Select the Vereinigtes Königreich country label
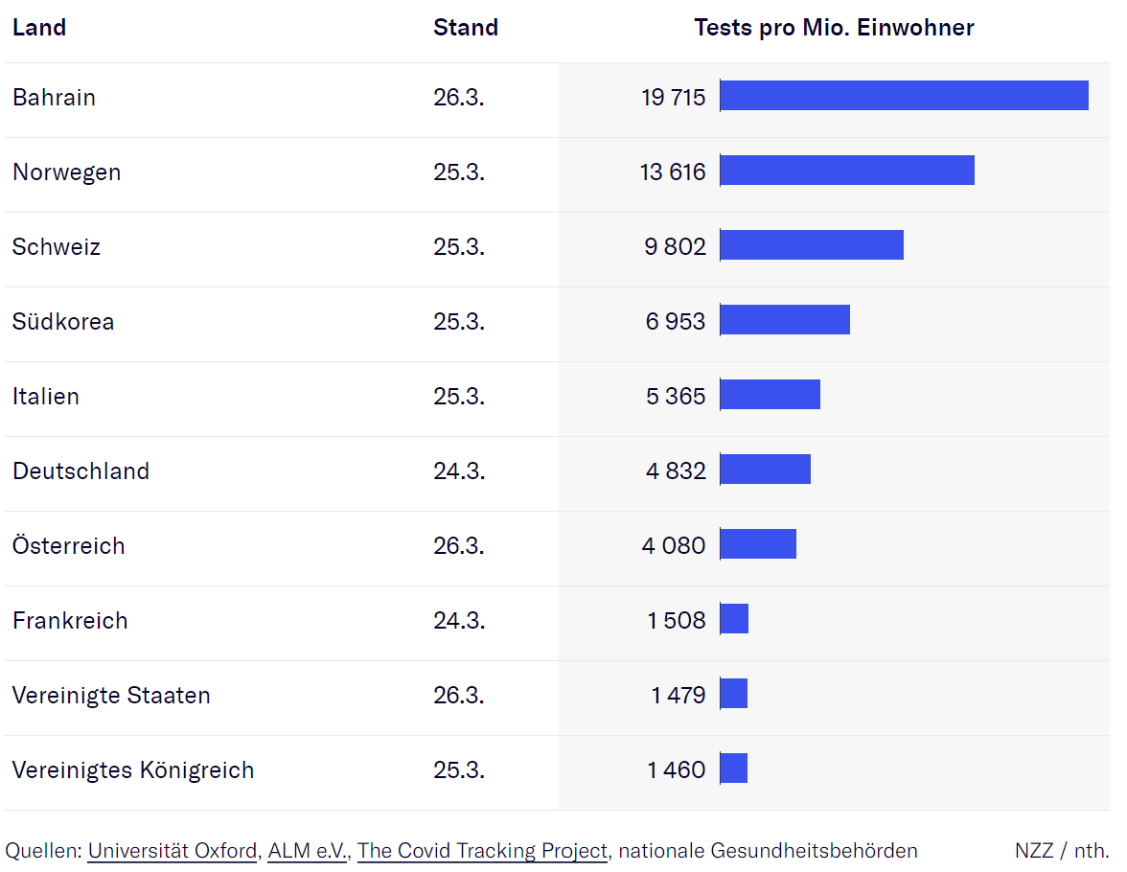Screen dimensions: 1127x872 pyautogui.click(x=133, y=770)
